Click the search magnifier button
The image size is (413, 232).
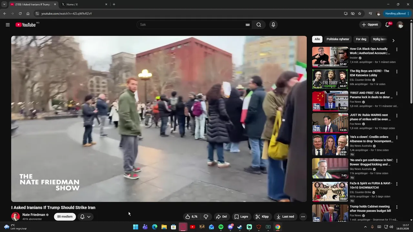coord(259,25)
